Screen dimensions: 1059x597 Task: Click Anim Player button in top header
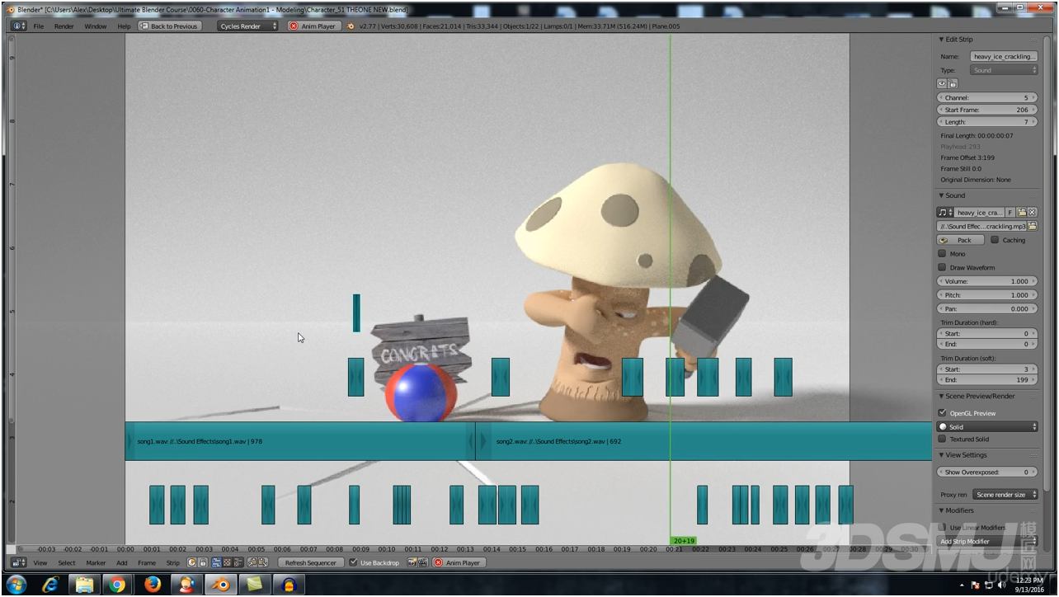(x=313, y=26)
